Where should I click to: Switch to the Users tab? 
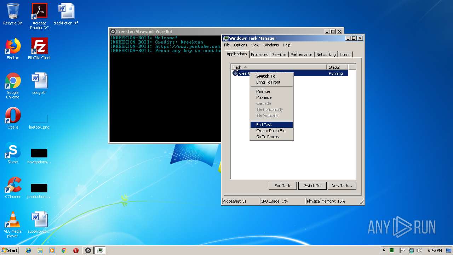point(344,55)
